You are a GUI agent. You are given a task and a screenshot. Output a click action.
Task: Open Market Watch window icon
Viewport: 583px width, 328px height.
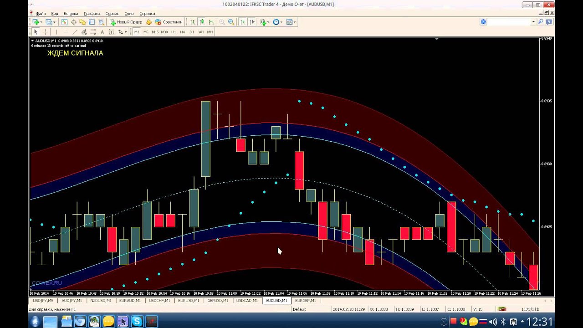point(64,22)
